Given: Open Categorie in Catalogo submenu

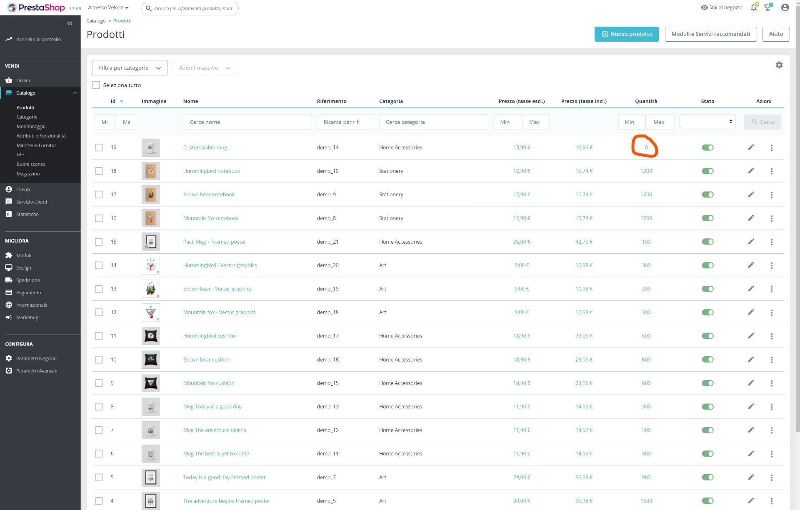Looking at the screenshot, I should coord(27,117).
